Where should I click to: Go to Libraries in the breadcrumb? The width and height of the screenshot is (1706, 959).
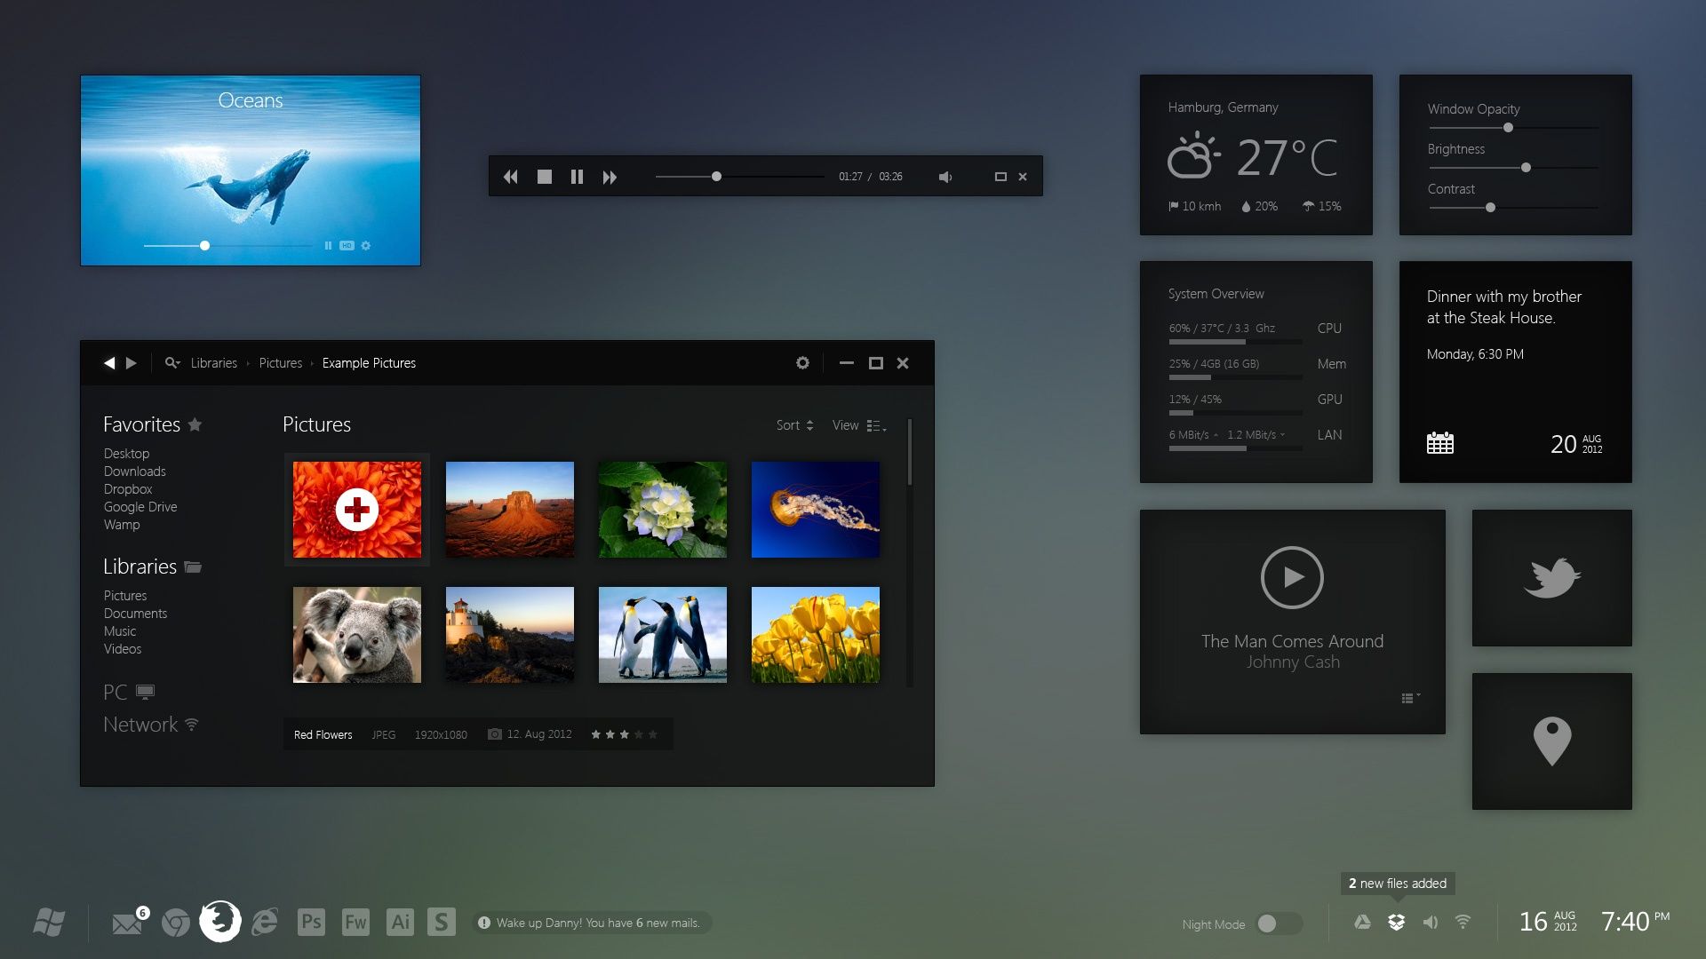(x=213, y=363)
